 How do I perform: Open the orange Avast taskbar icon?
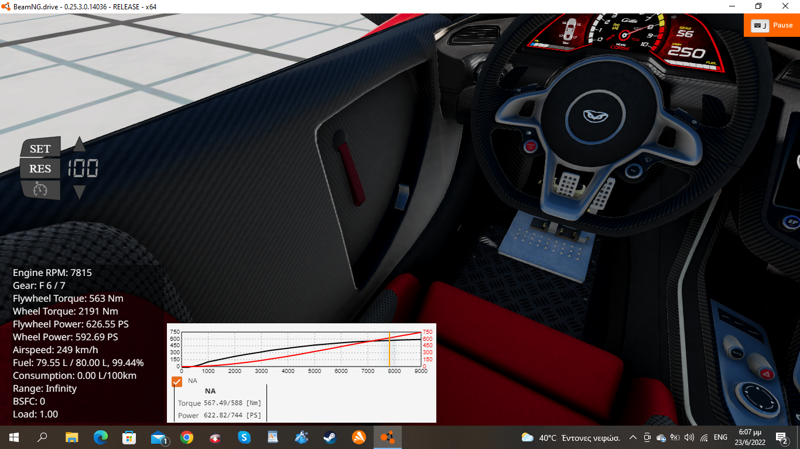tap(359, 437)
